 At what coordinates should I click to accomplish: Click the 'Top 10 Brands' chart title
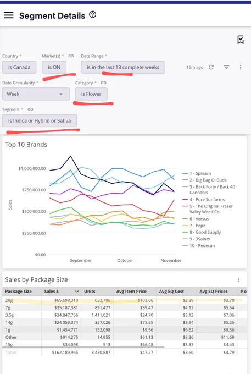tap(26, 145)
